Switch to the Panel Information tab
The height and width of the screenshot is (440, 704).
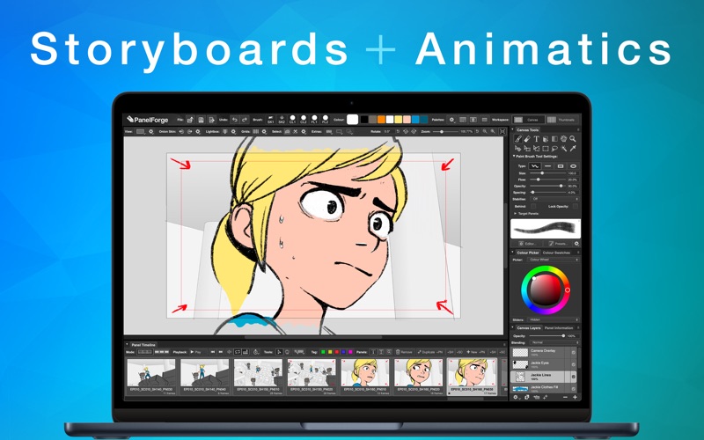(x=559, y=328)
